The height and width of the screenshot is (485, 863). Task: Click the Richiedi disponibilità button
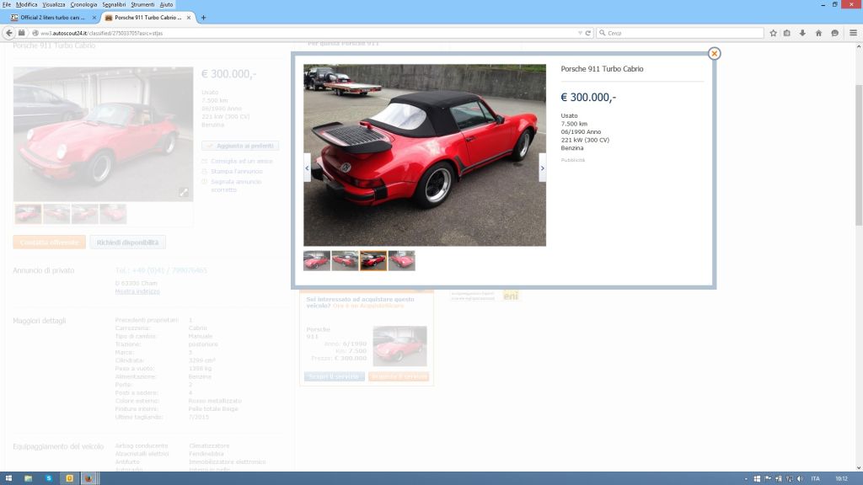(128, 242)
